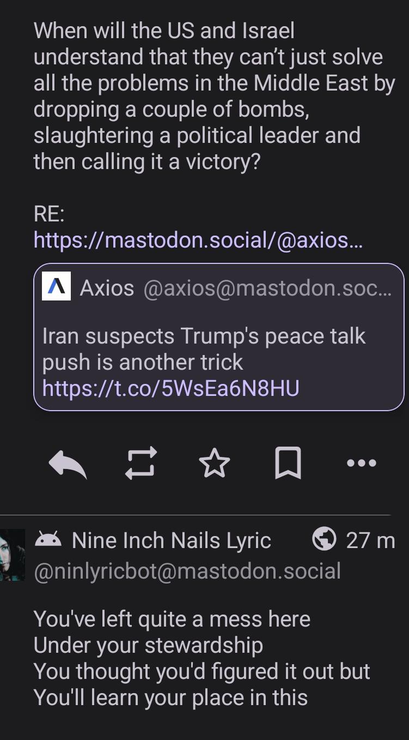Boost the post quoting Axios
This screenshot has width=409, height=740.
point(141,463)
